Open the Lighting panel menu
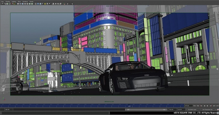 point(14,2)
